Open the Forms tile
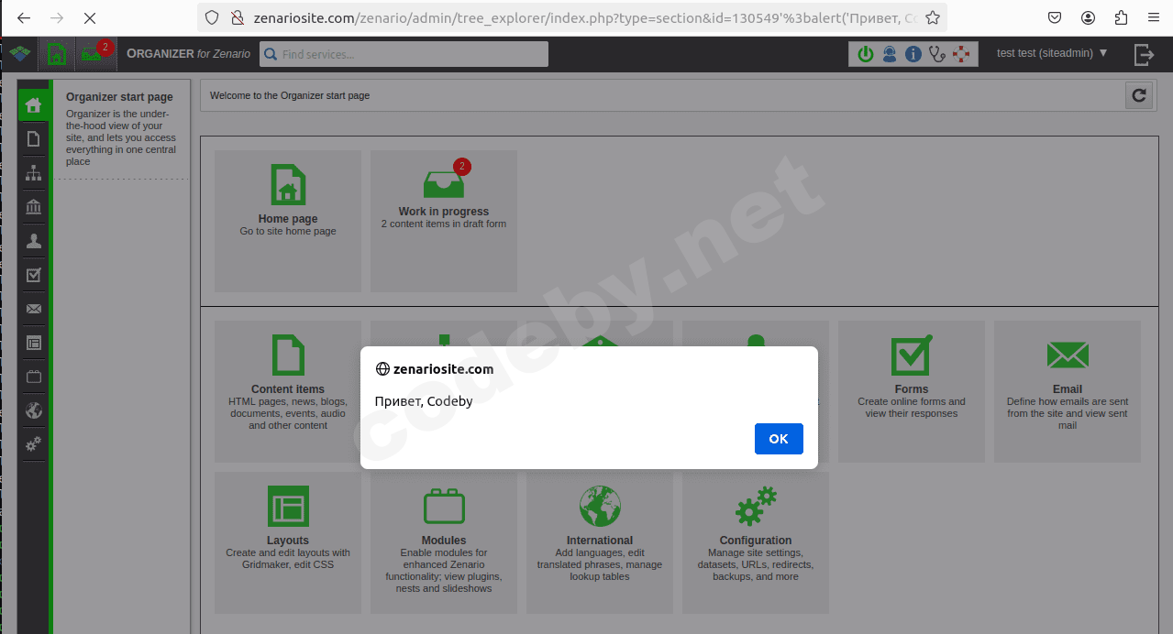The height and width of the screenshot is (634, 1173). 912,391
